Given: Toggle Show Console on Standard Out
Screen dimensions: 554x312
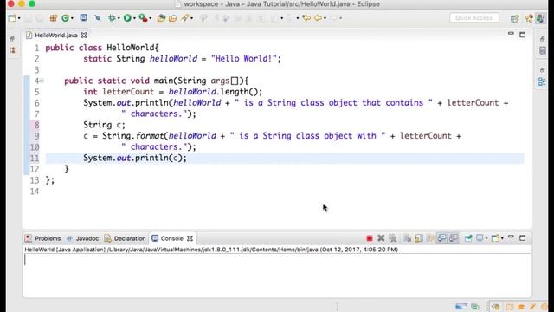Looking at the screenshot, I should pyautogui.click(x=442, y=238).
